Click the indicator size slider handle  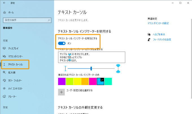(91, 69)
